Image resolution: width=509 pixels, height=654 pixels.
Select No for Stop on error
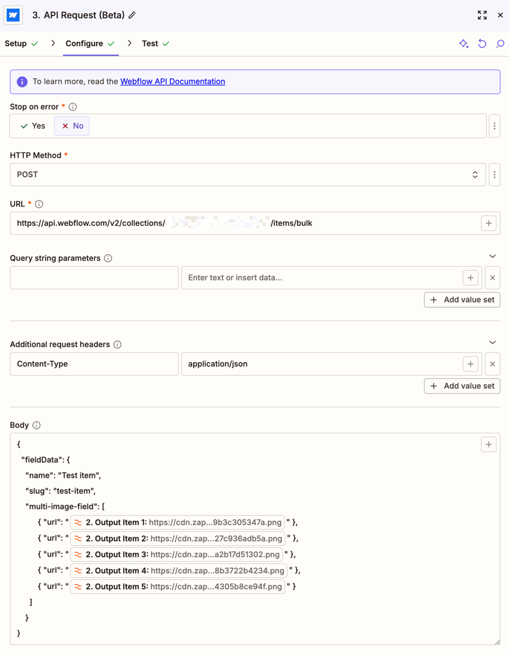click(x=72, y=126)
